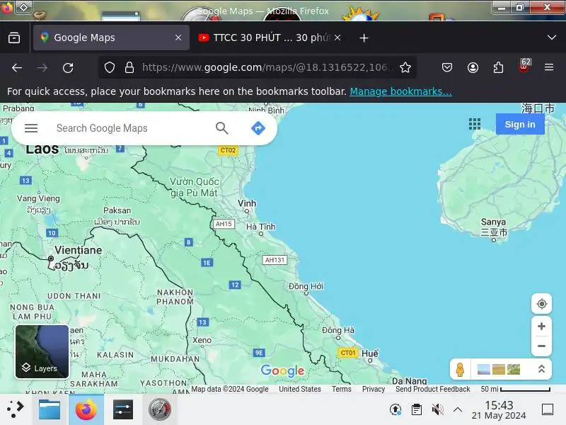Viewport: 566px width, 425px height.
Task: Zoom out the map with minus button
Action: point(541,346)
